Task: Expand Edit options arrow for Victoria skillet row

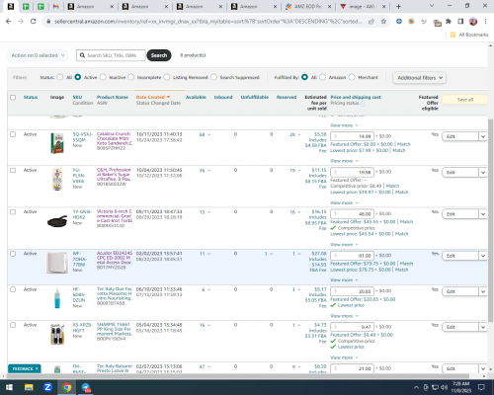Action: pos(483,214)
